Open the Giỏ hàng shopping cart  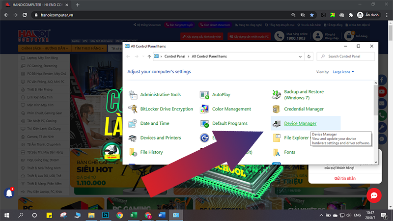pos(356,36)
